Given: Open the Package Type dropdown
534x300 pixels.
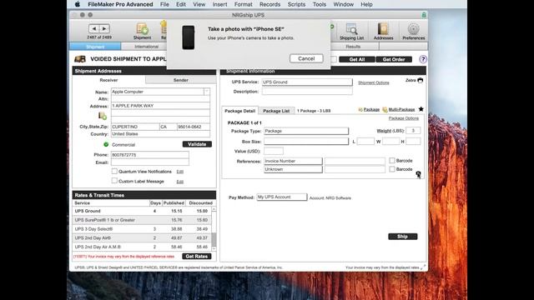Looking at the screenshot, I should point(306,131).
